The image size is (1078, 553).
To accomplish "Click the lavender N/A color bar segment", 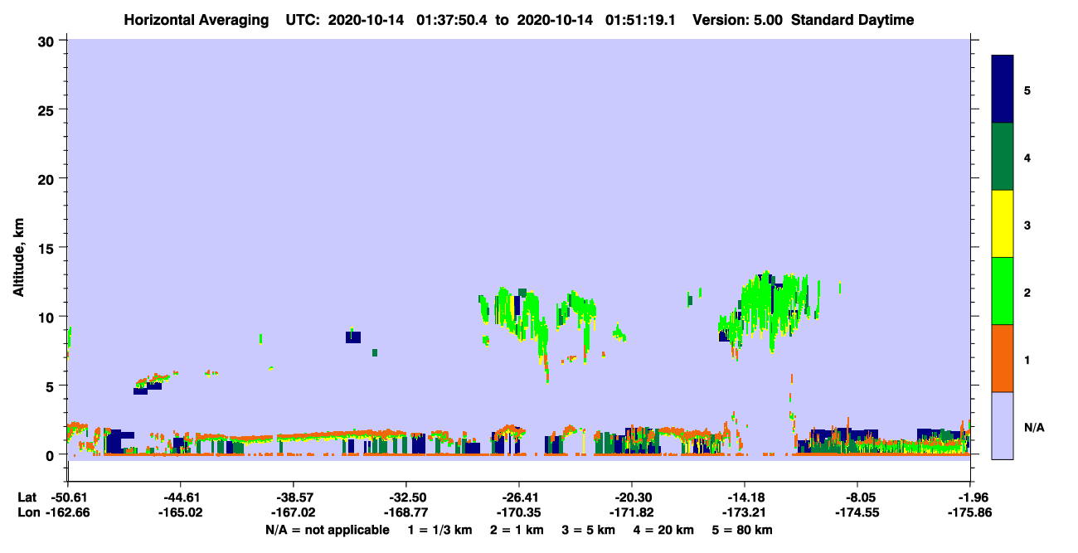I will tap(1003, 425).
